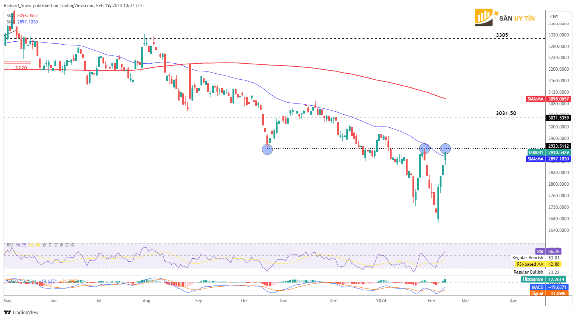Click the TradingView logo icon
This screenshot has width=576, height=319.
[x=7, y=312]
